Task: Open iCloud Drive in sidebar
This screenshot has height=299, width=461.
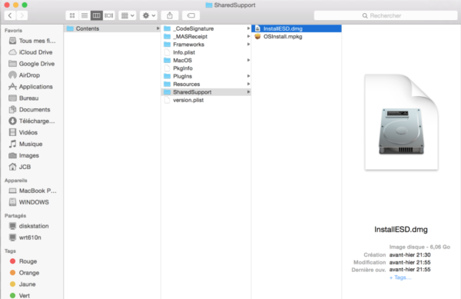Action: [x=32, y=52]
